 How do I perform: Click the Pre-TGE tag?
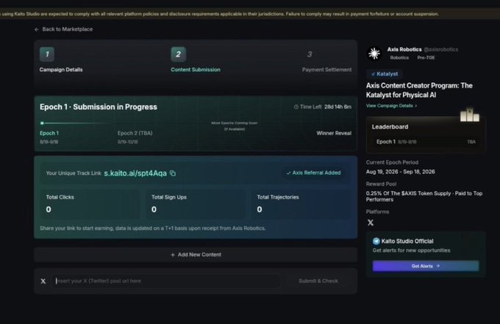(426, 57)
